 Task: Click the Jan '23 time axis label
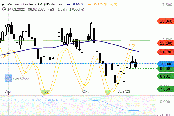coord(124,92)
